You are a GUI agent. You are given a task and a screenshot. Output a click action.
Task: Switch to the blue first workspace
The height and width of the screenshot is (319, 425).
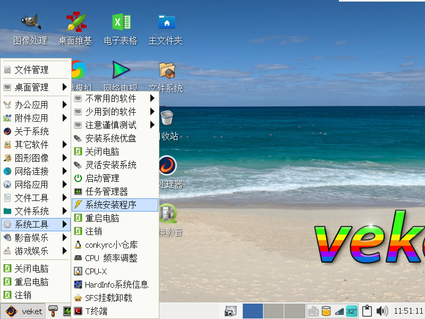click(x=253, y=311)
